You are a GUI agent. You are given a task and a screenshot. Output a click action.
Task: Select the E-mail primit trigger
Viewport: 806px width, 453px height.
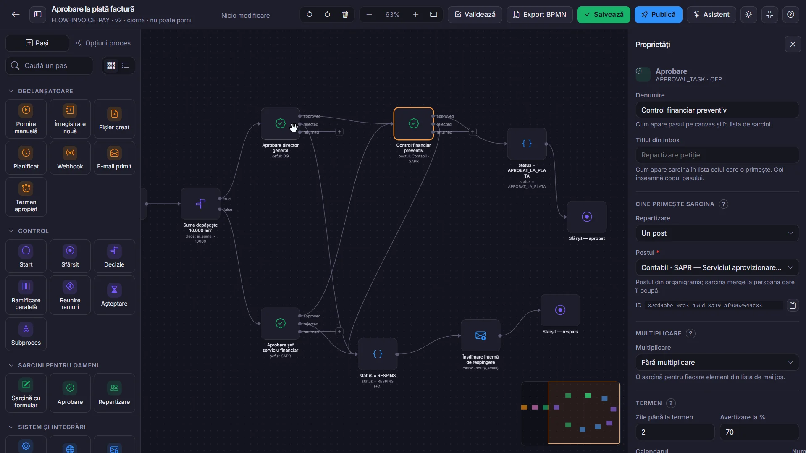[114, 158]
